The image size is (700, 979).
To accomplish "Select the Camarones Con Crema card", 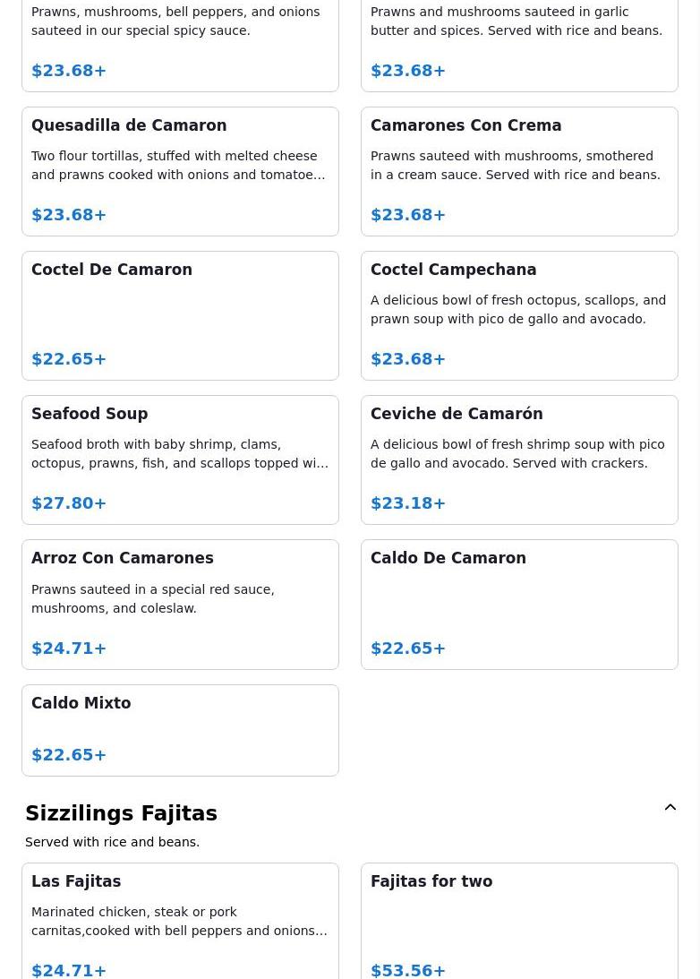I will click(519, 172).
